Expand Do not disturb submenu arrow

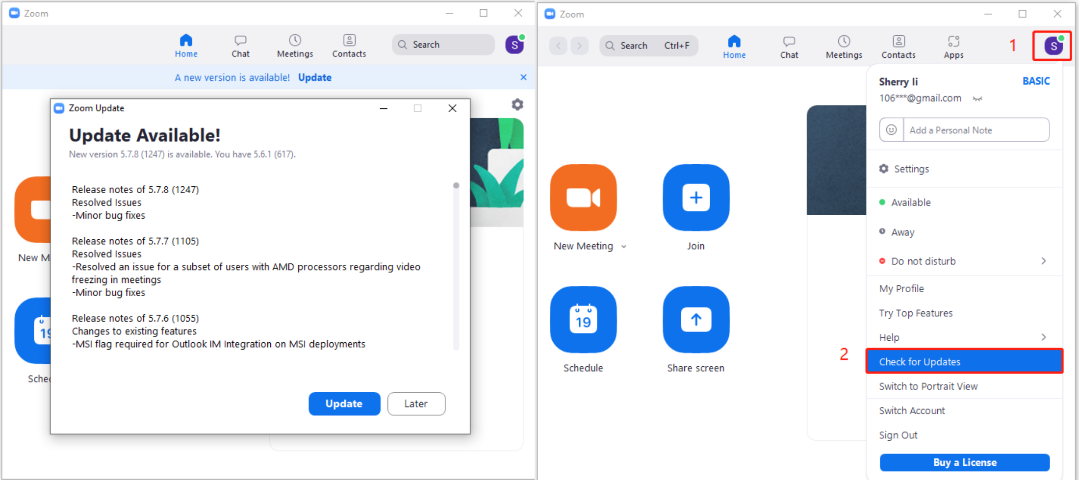(1044, 261)
